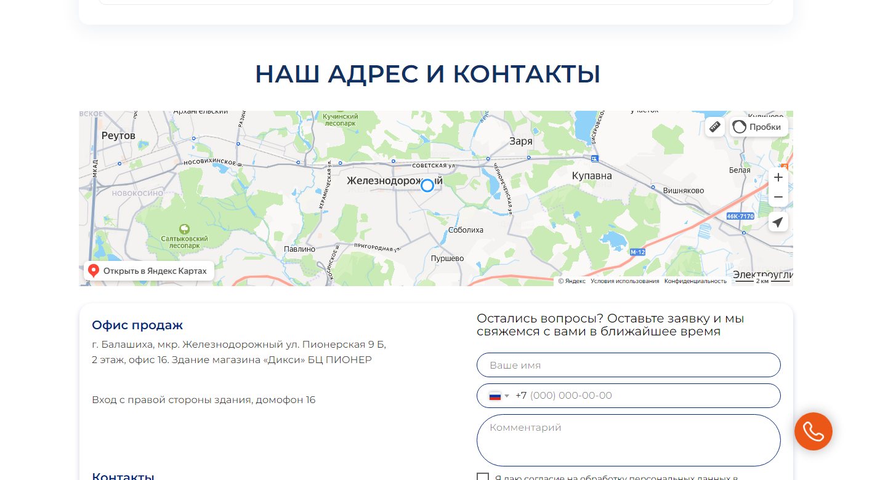The image size is (872, 480).
Task: Click the Кучинский лесопарк label
Action: (340, 119)
